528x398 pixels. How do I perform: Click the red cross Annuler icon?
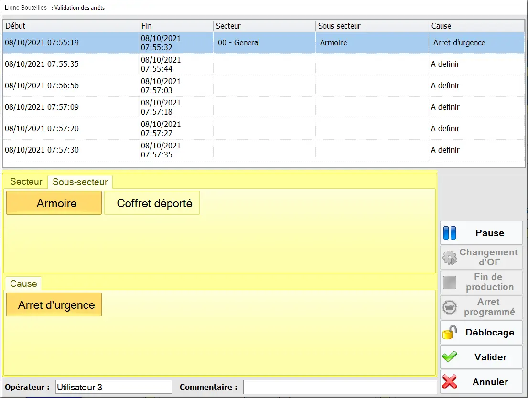450,382
